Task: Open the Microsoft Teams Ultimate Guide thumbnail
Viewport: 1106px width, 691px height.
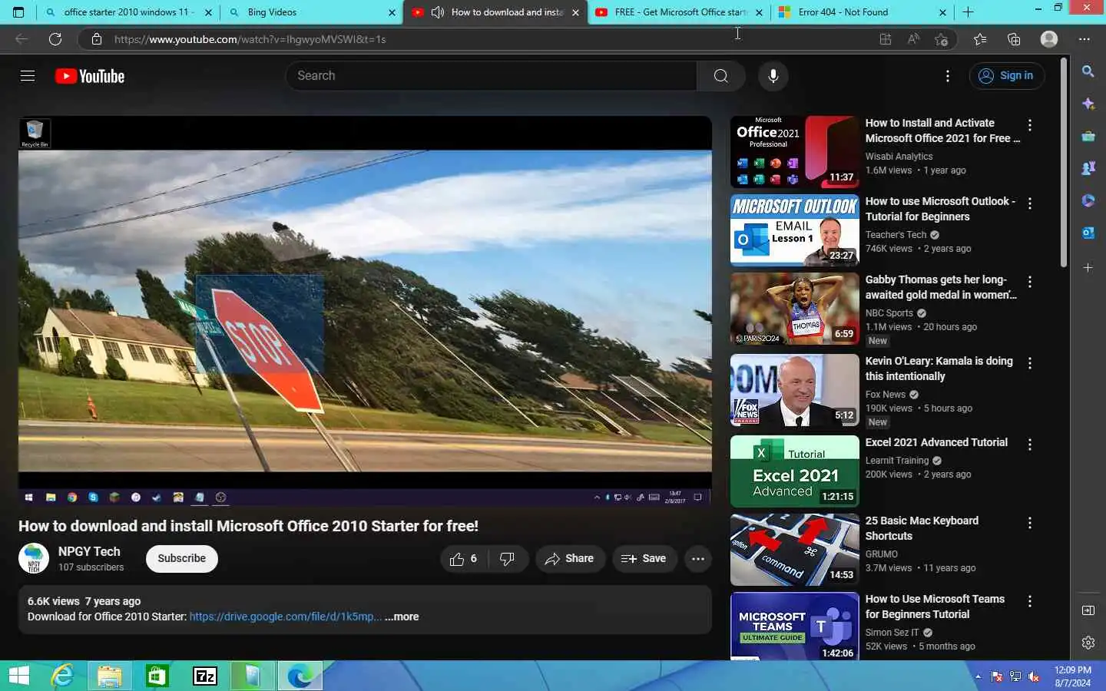Action: tap(794, 626)
